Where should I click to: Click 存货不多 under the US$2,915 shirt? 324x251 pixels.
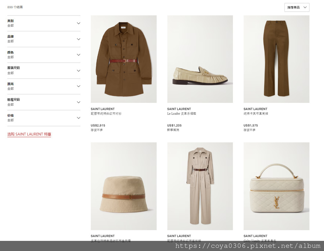pos(97,130)
